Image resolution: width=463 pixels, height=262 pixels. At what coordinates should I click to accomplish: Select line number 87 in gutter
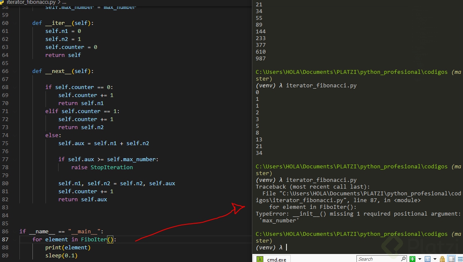(x=5, y=239)
